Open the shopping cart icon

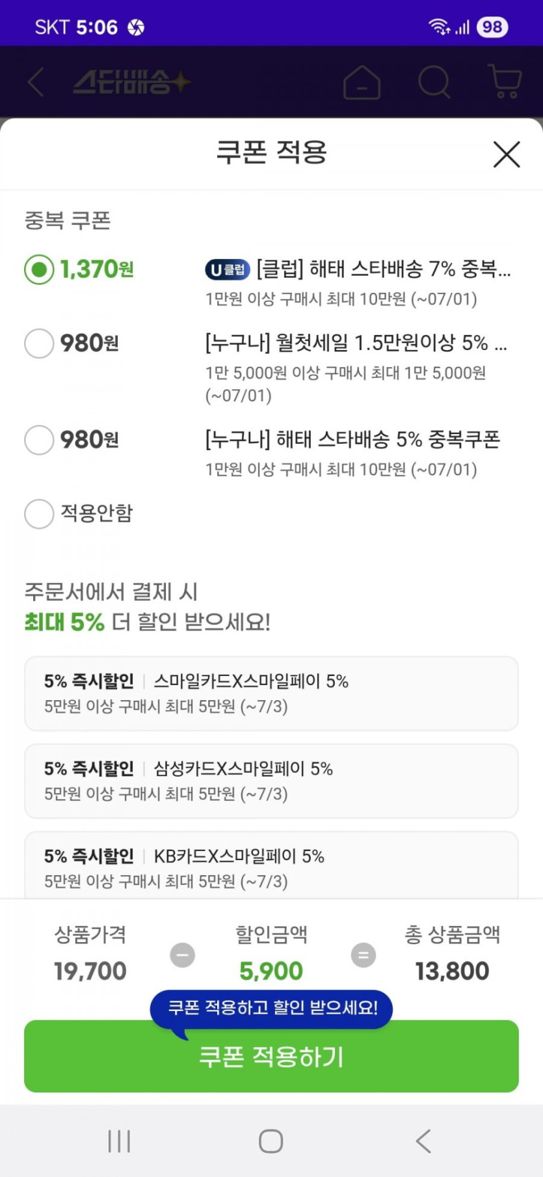pyautogui.click(x=505, y=83)
